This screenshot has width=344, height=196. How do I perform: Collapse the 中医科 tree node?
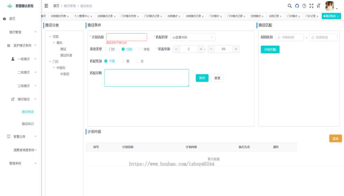(54, 68)
